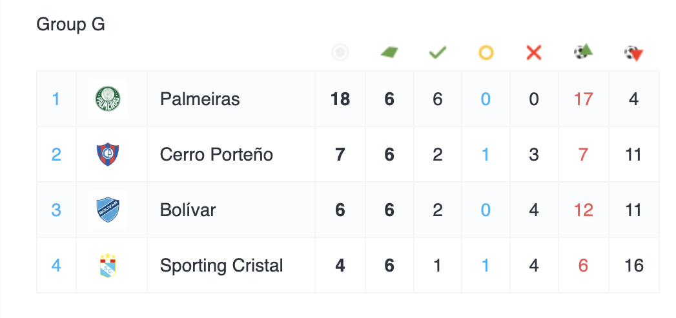Viewport: 676px width, 318px height.
Task: Click the goals conceded ball icon
Action: tap(634, 54)
